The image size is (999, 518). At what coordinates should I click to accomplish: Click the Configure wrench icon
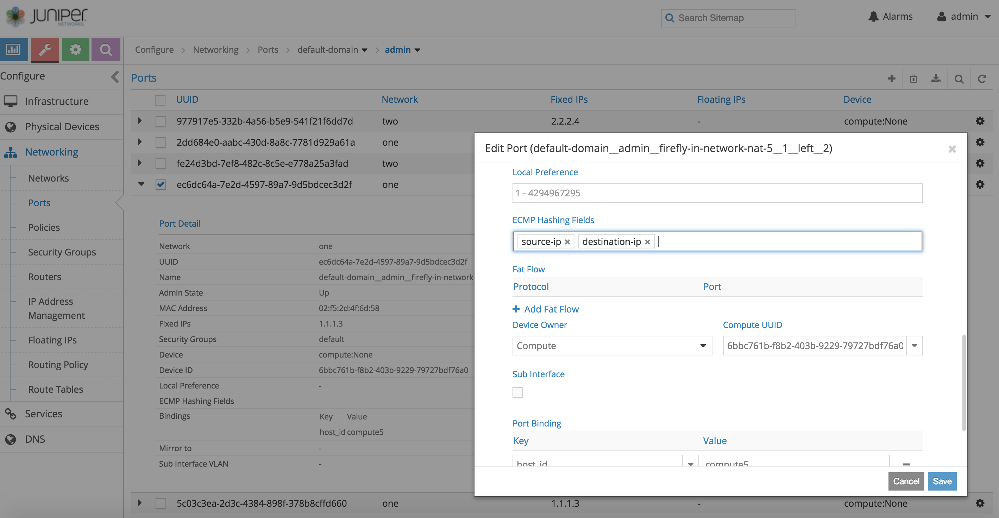point(45,50)
